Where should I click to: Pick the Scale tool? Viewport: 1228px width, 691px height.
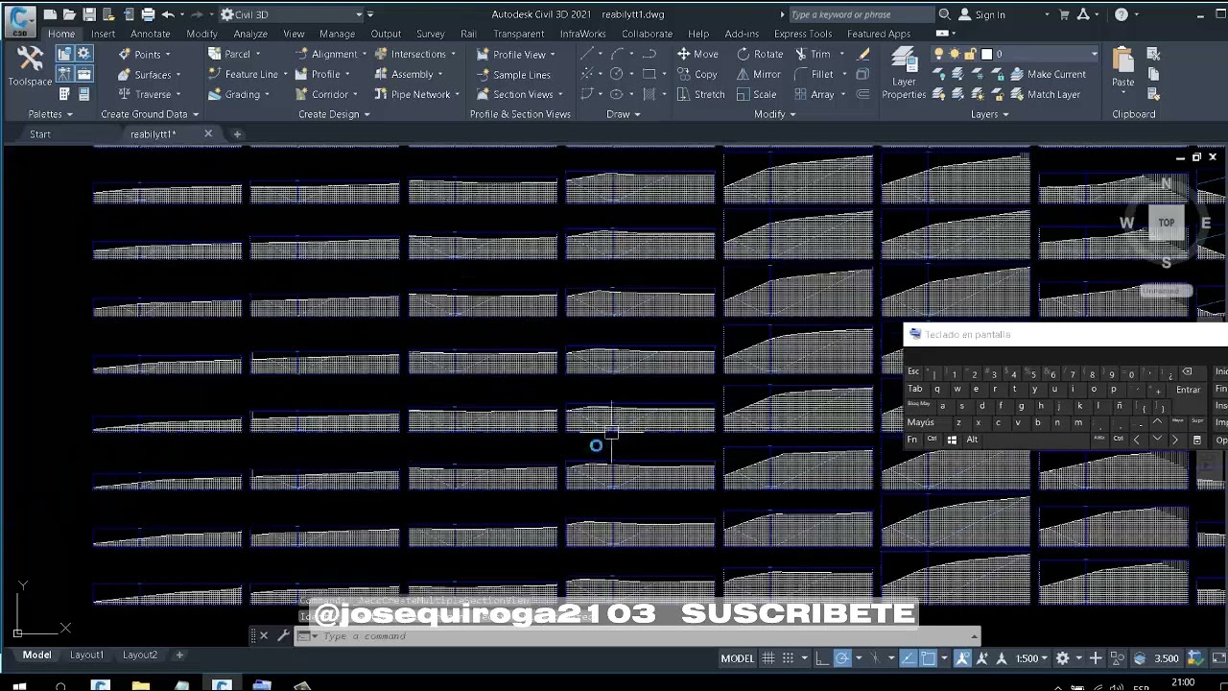tap(756, 94)
